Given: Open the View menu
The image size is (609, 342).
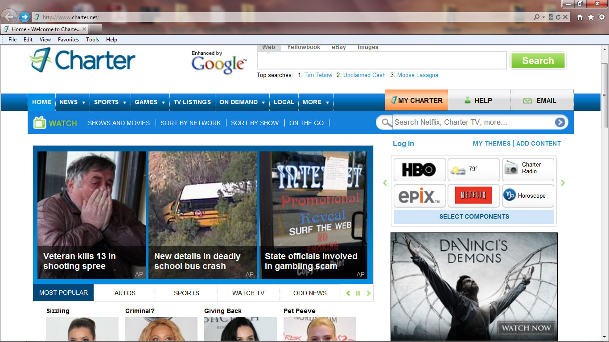Looking at the screenshot, I should click(45, 40).
